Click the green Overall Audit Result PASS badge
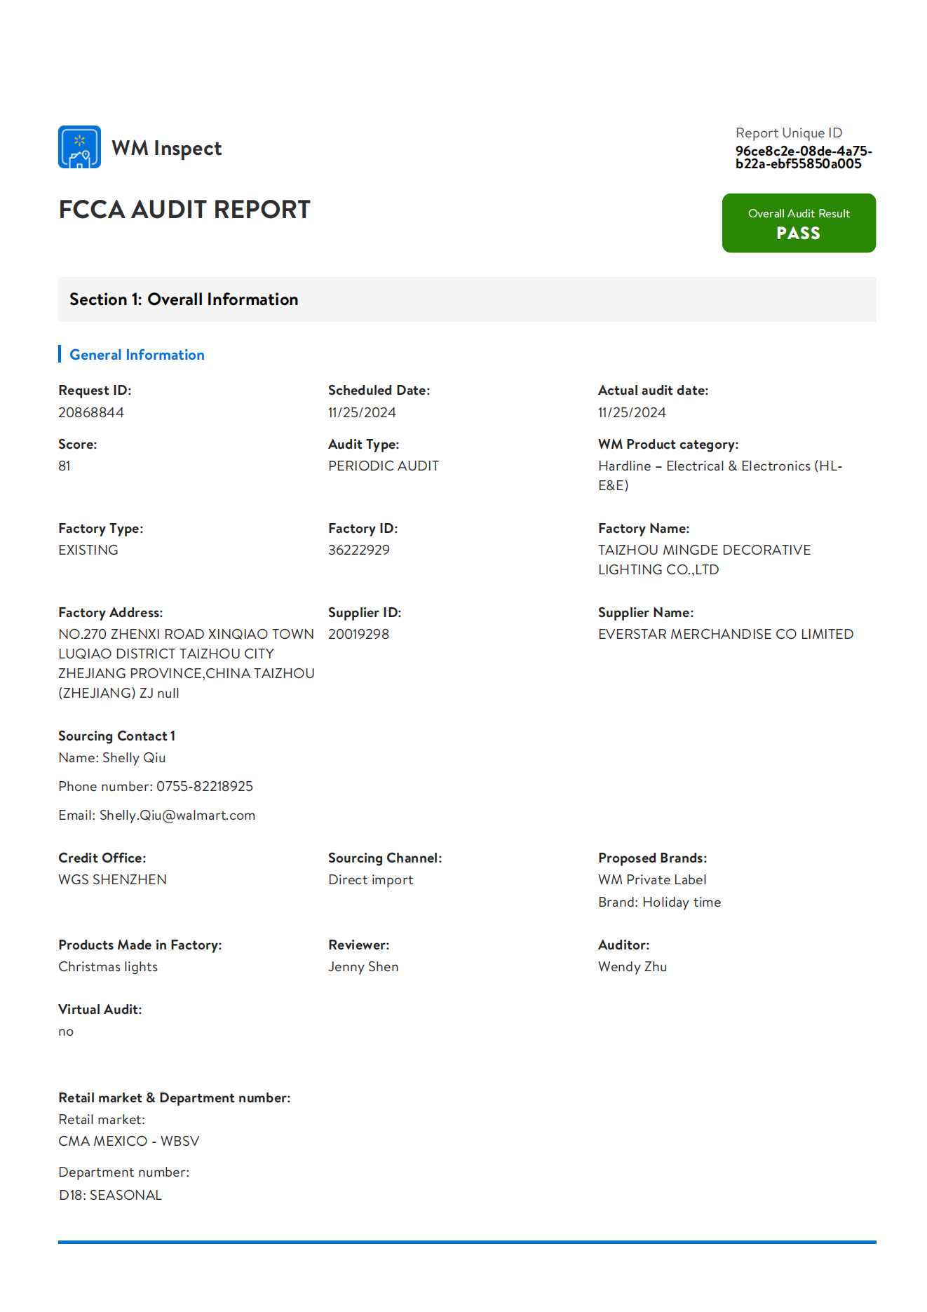 (798, 223)
